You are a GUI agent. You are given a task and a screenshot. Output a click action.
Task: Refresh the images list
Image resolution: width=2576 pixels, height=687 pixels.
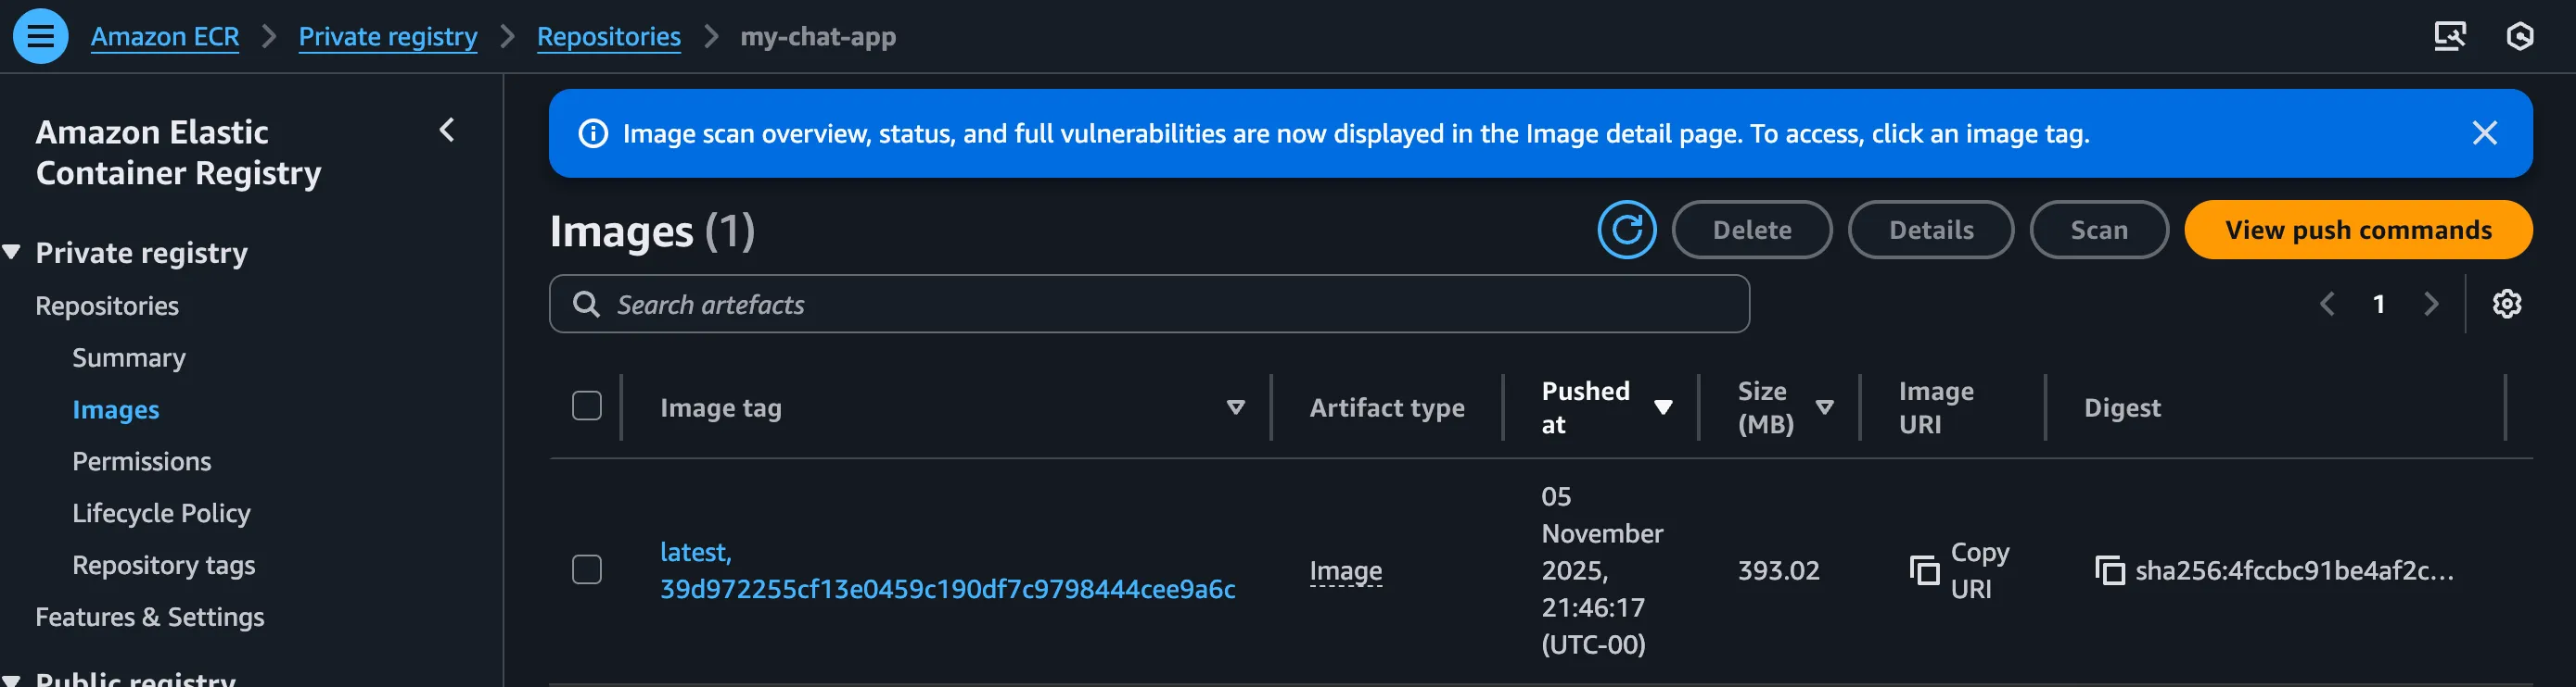coord(1626,230)
